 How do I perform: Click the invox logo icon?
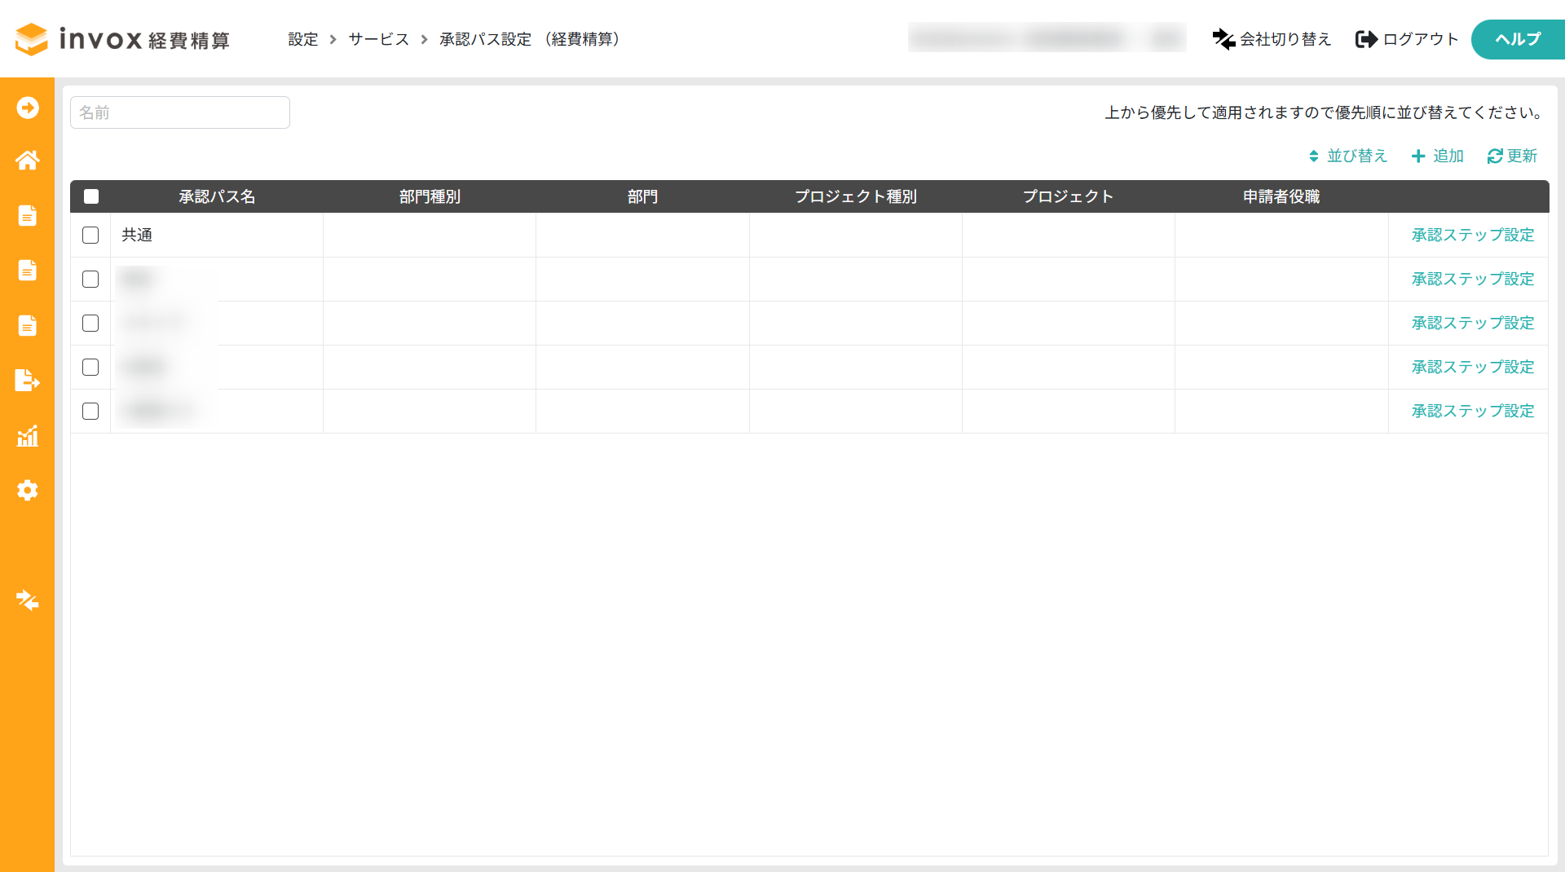point(32,39)
